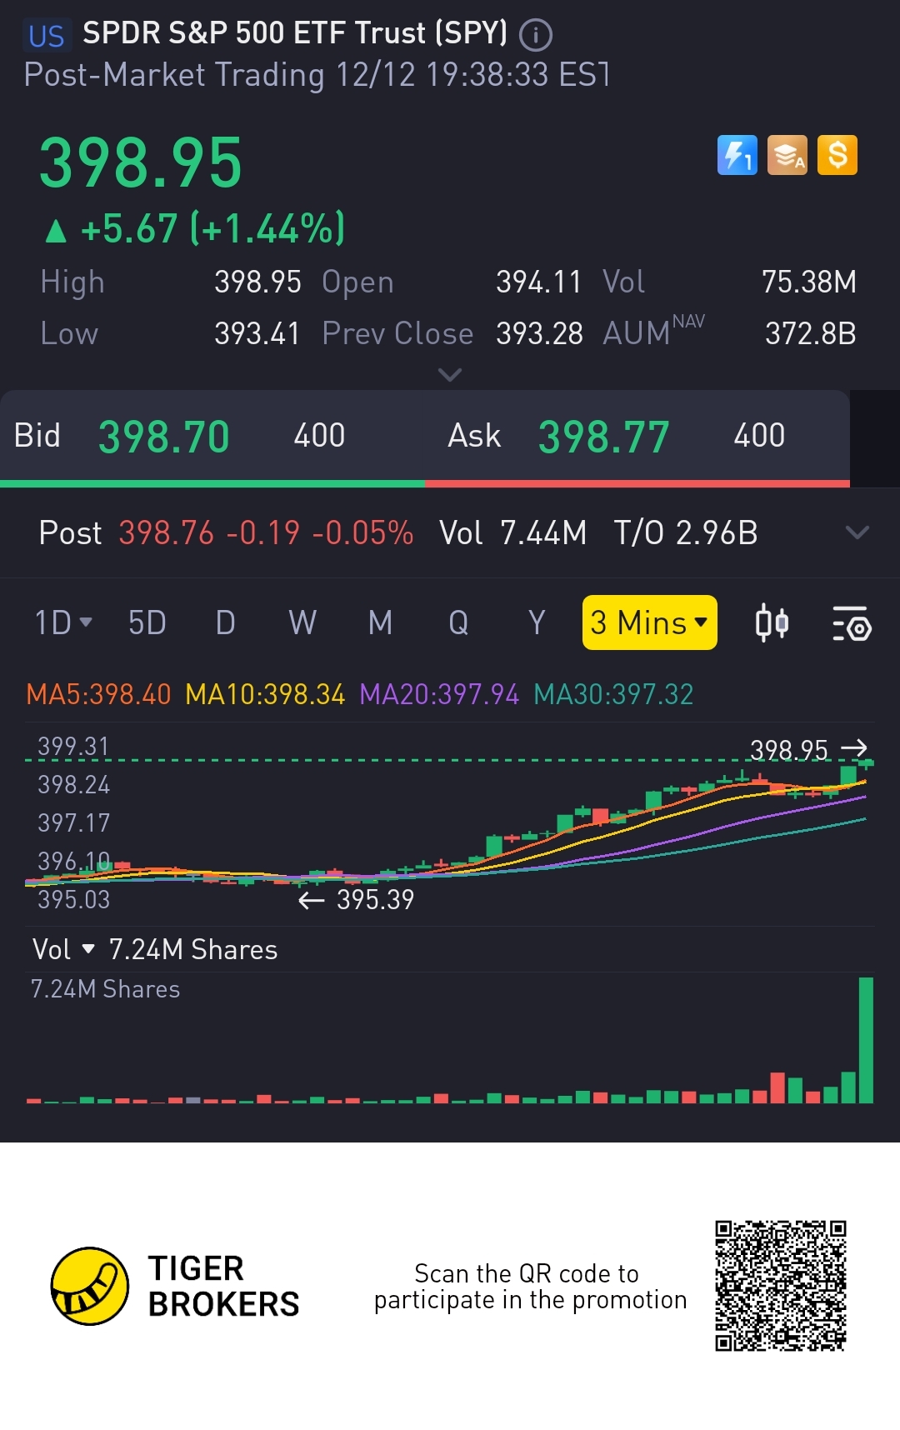Viewport: 900px width, 1430px height.
Task: Tap the promotion QR code
Action: (x=781, y=1286)
